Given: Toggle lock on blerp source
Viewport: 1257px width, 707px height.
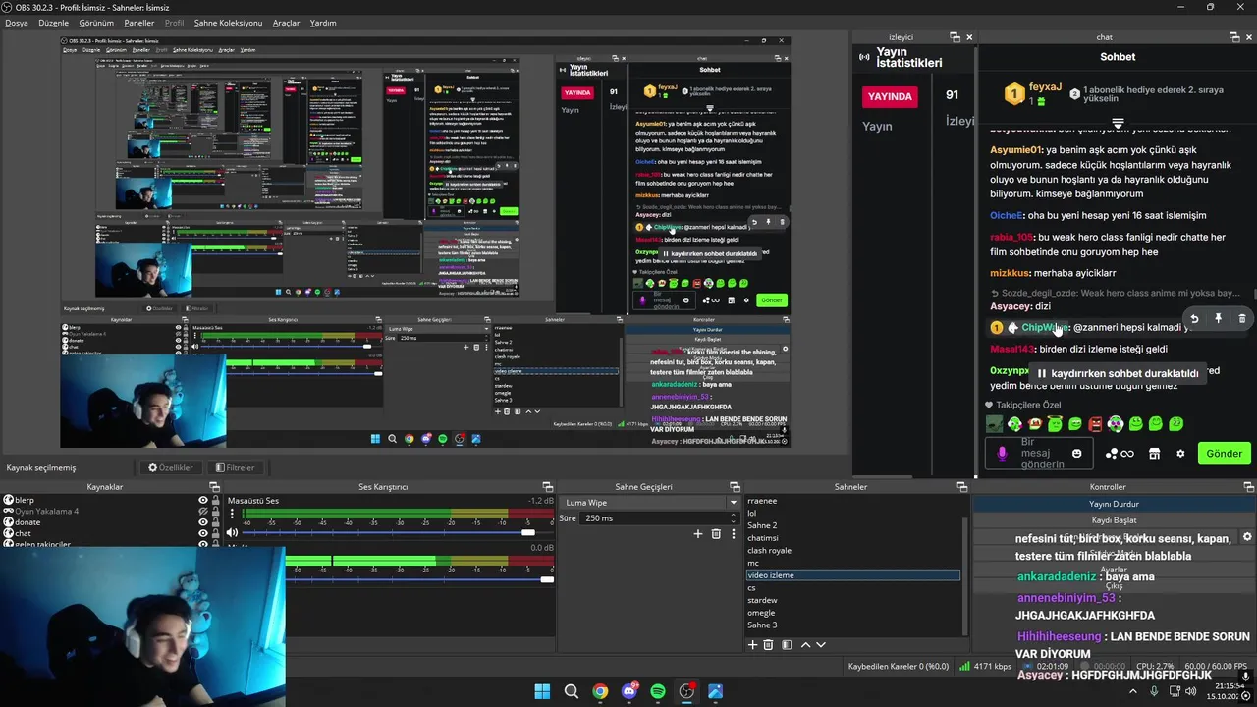Looking at the screenshot, I should tap(215, 500).
